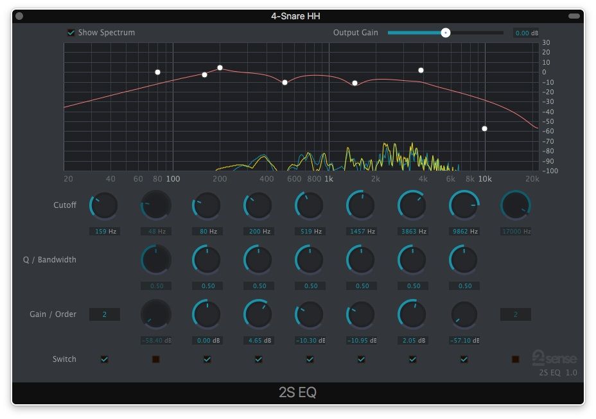Click the -58.40 dB gain knob

pyautogui.click(x=156, y=314)
